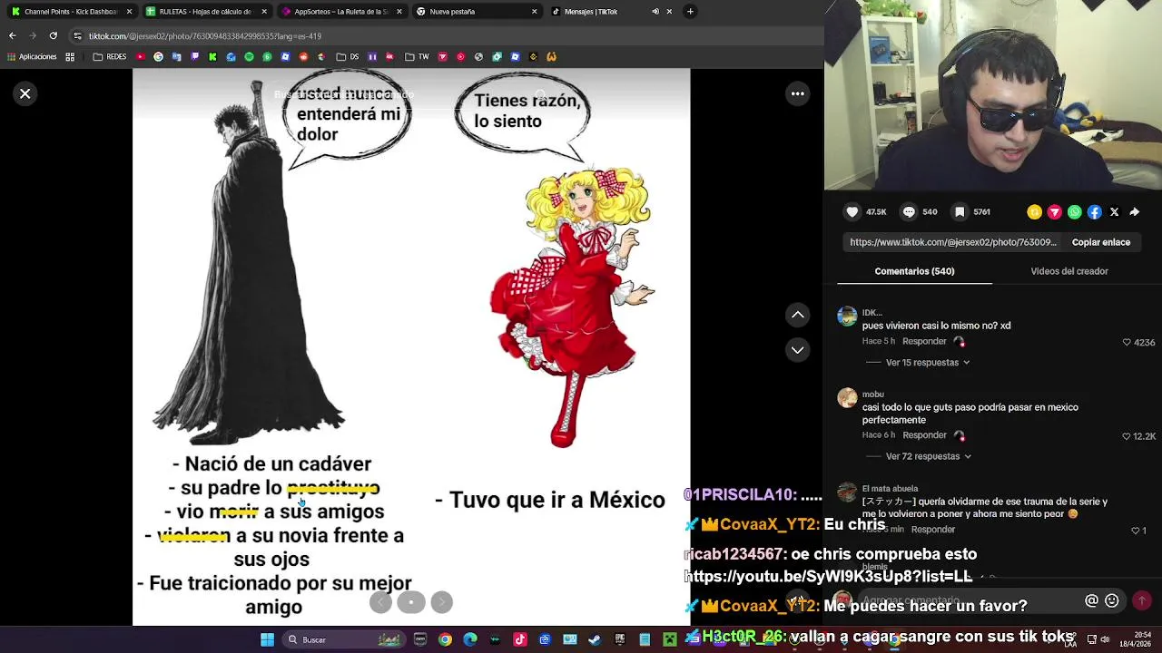Viewport: 1162px width, 653px height.
Task: Share the post via X icon
Action: click(1115, 211)
